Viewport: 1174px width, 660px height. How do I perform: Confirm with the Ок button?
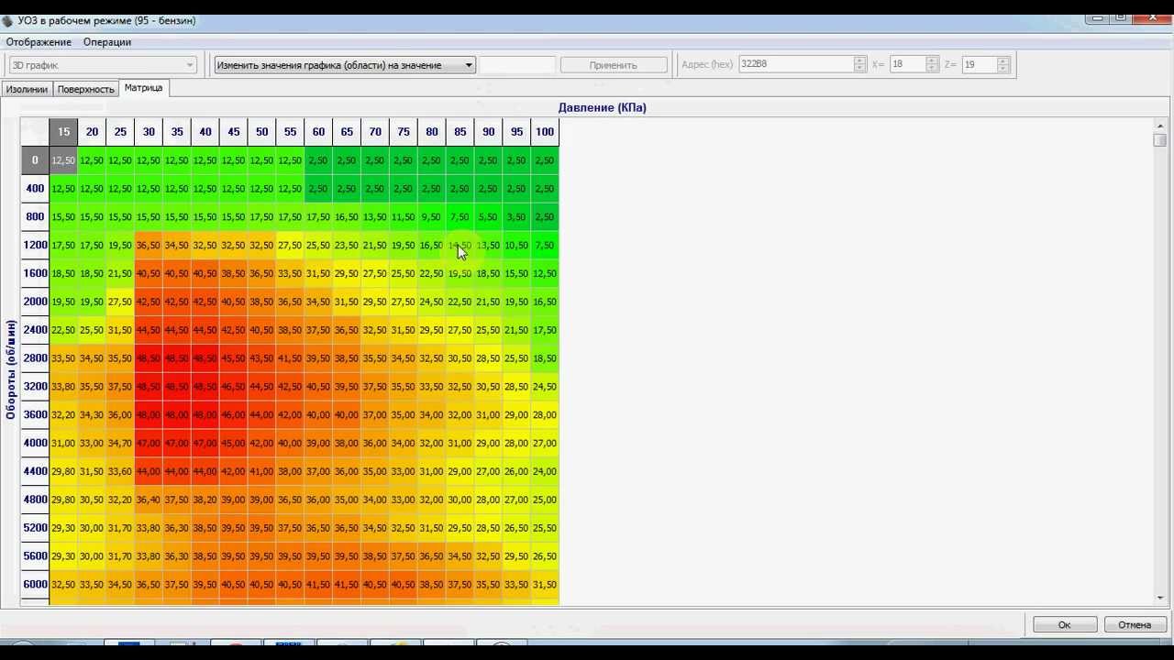tap(1065, 624)
